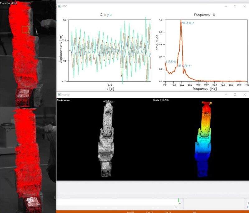Image resolution: width=249 pixels, height=213 pixels.
Task: Select the yellow ROI square on tracked structure
Action: pos(26,30)
